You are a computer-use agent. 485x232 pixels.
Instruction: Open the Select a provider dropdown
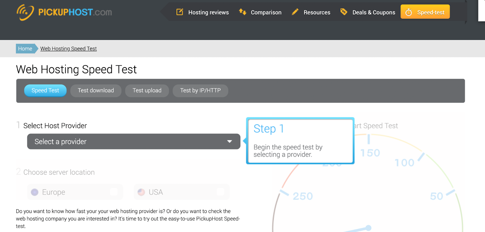[134, 141]
